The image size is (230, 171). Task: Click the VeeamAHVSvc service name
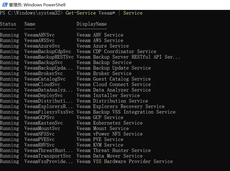[39, 35]
